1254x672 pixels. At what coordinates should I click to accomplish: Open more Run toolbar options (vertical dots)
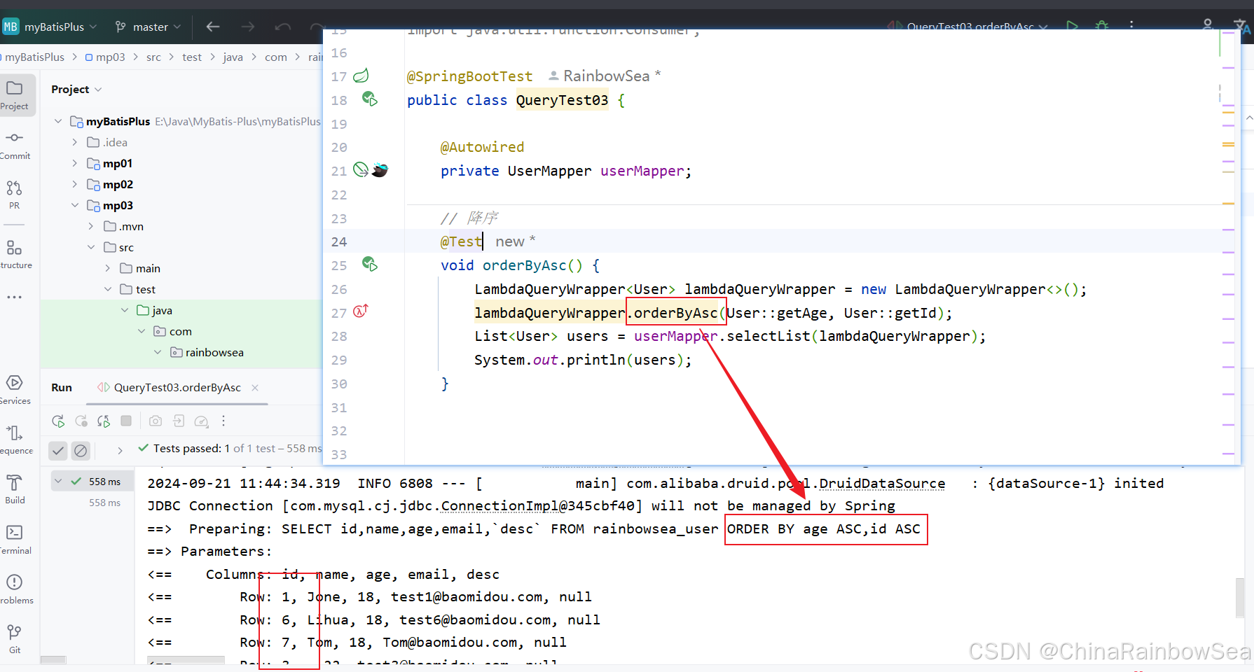point(223,421)
